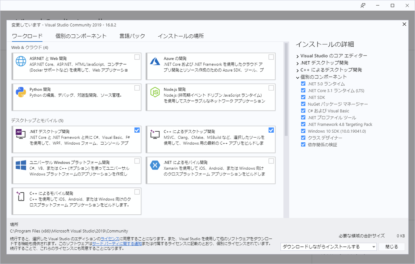Screen dimensions: 415x264
Task: Uncheck C# および Visual Basic component
Action: tap(303, 111)
